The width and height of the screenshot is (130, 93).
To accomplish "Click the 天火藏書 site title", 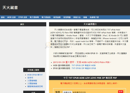I will click(10, 8).
